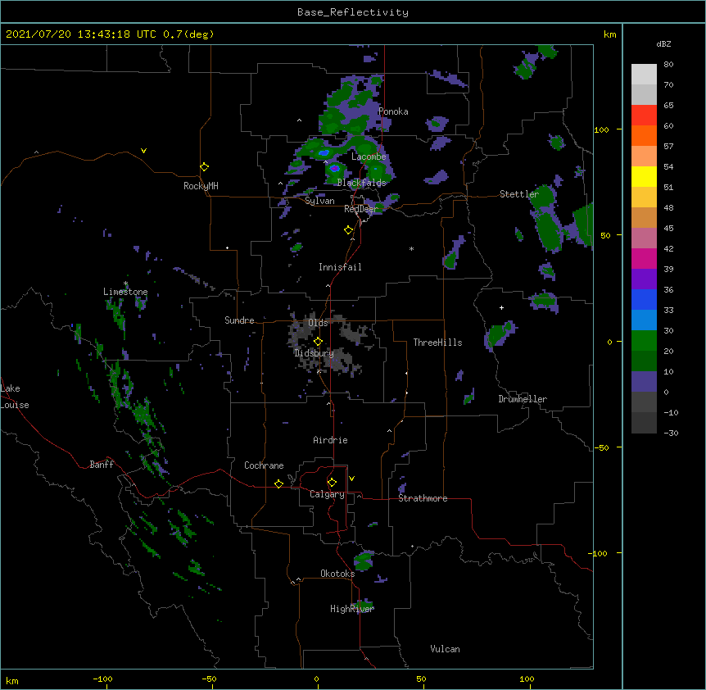Click the Limestone label
706x690 pixels.
125,292
